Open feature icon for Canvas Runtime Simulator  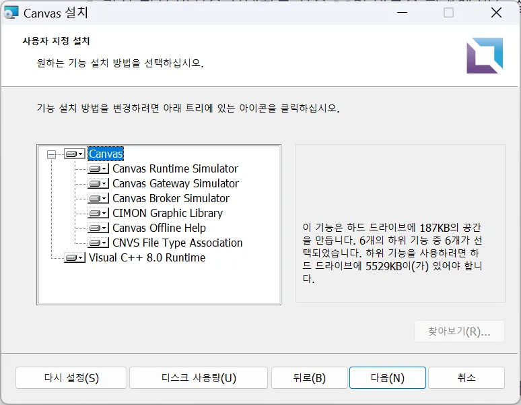[x=98, y=169]
